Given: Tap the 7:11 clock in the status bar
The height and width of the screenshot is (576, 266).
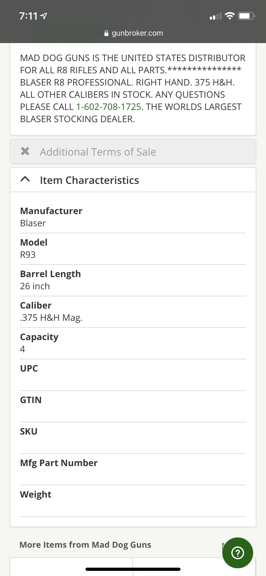Looking at the screenshot, I should [x=28, y=16].
